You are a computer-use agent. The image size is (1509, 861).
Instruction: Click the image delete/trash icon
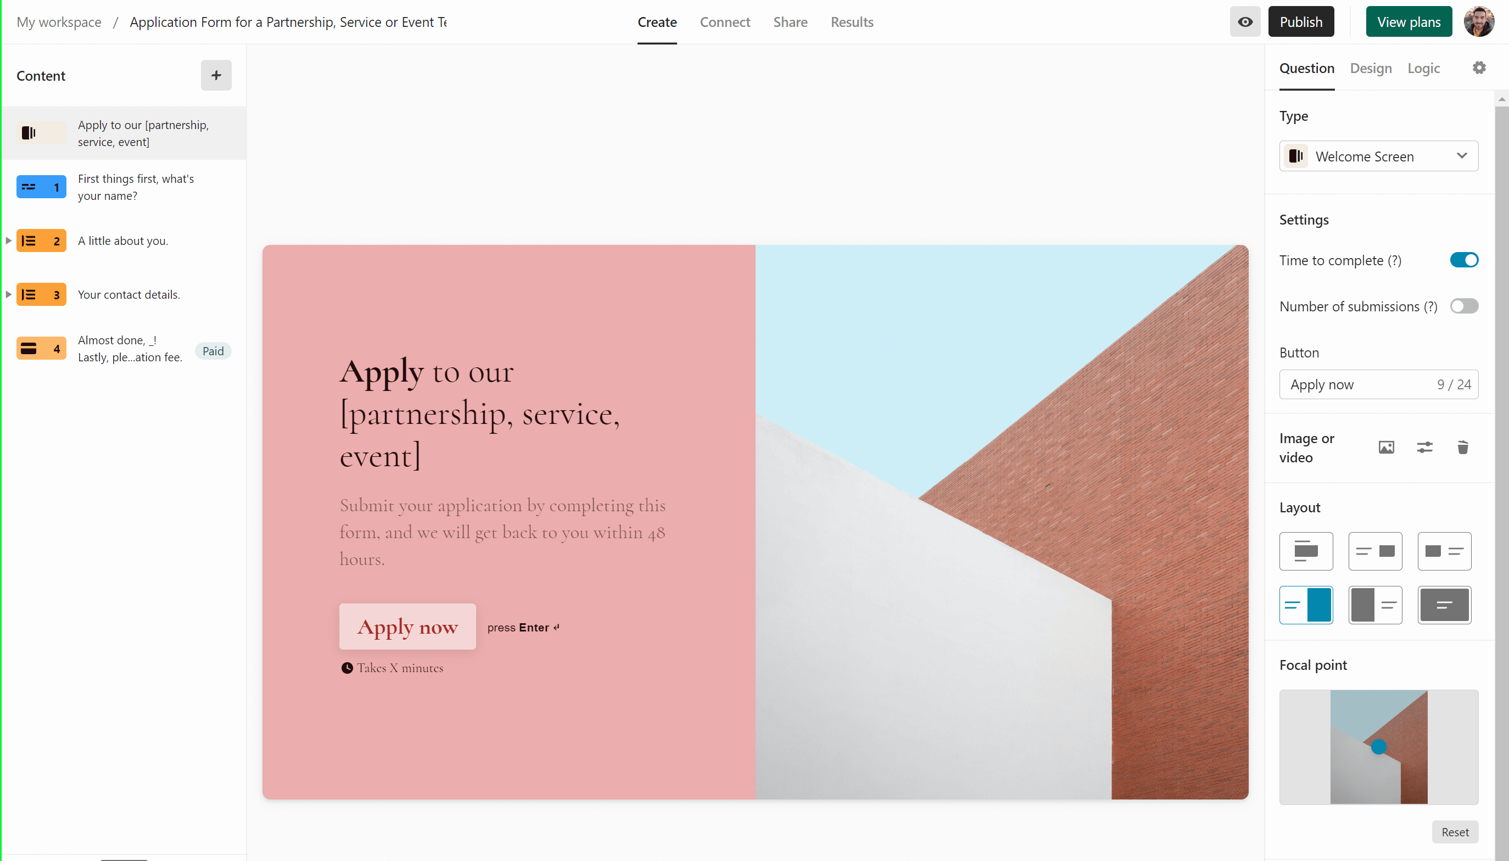click(x=1462, y=448)
